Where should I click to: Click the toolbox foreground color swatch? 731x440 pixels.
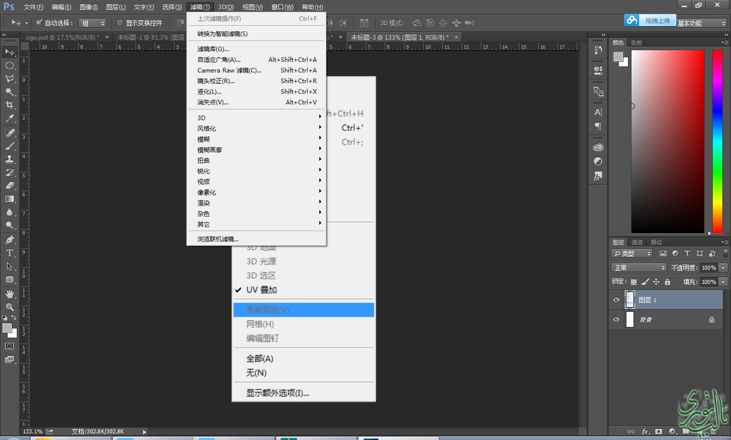[7, 328]
